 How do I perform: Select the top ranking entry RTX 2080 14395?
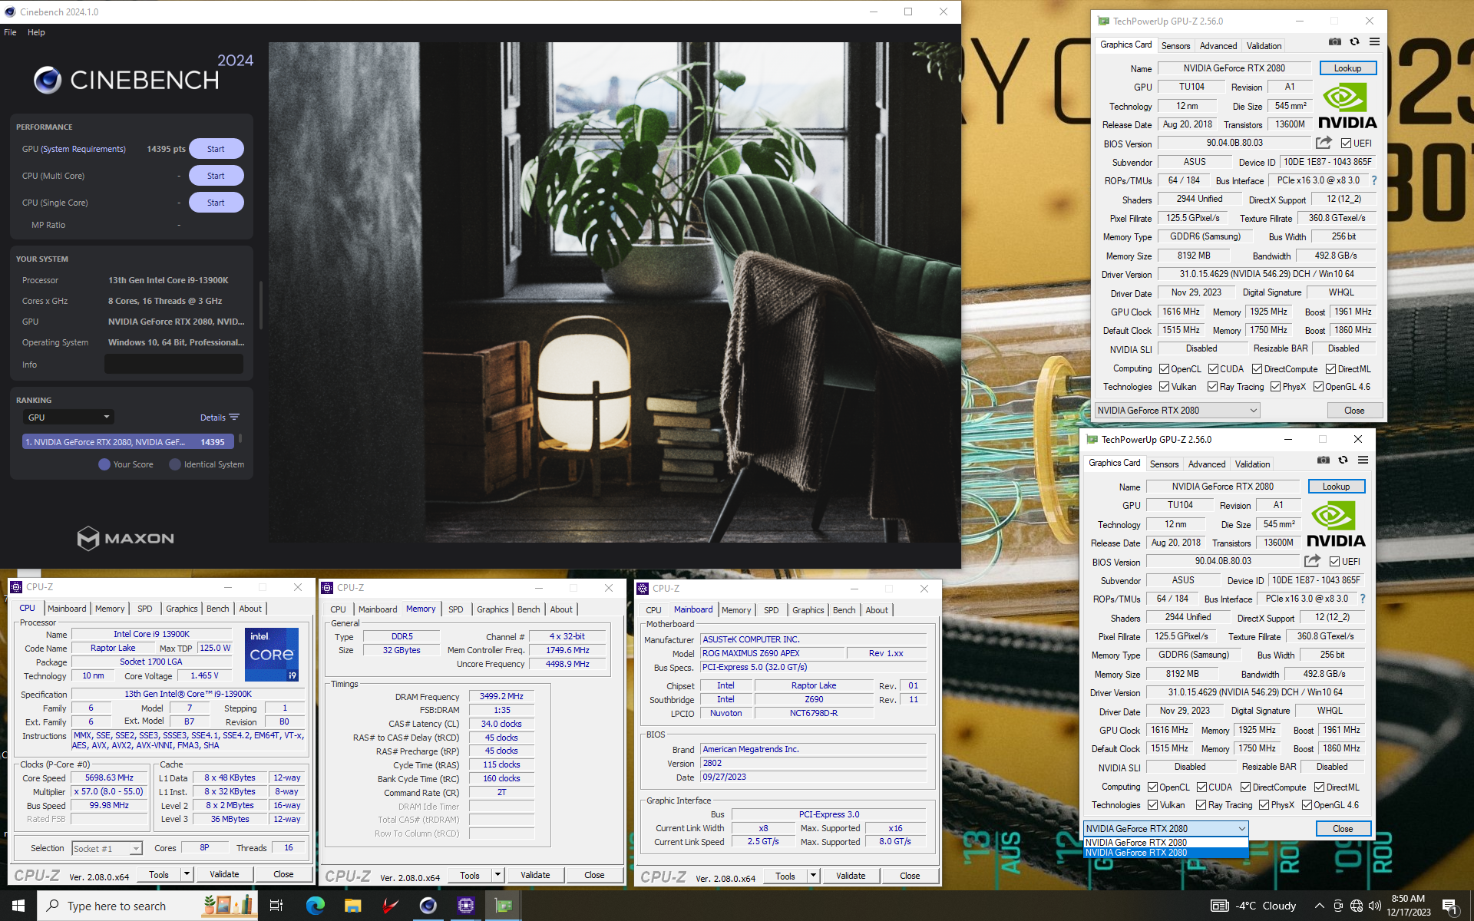click(x=127, y=442)
